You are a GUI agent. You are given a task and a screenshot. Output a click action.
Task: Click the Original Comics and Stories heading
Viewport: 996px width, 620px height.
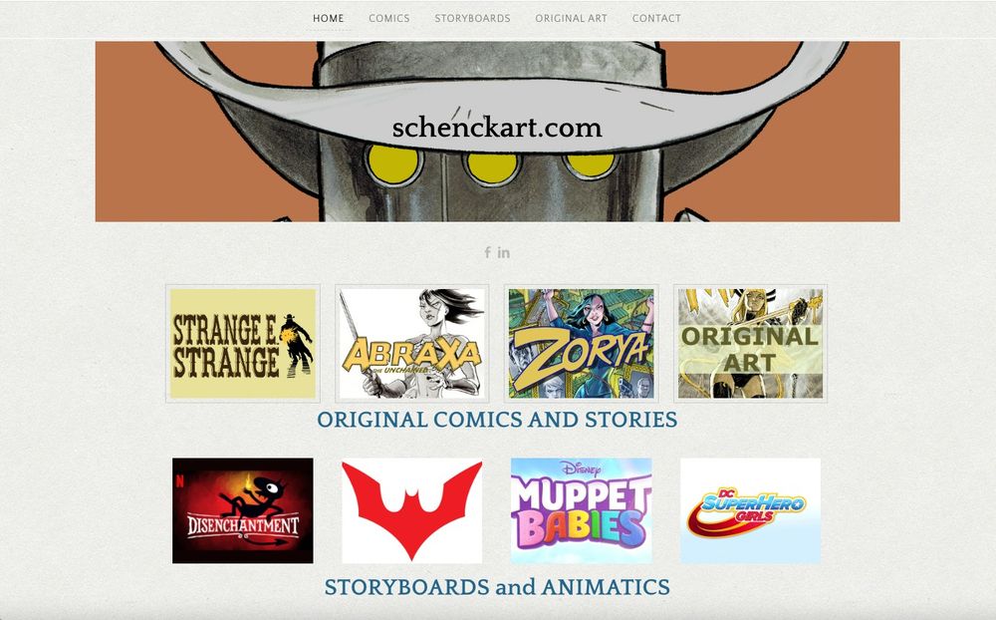(497, 420)
